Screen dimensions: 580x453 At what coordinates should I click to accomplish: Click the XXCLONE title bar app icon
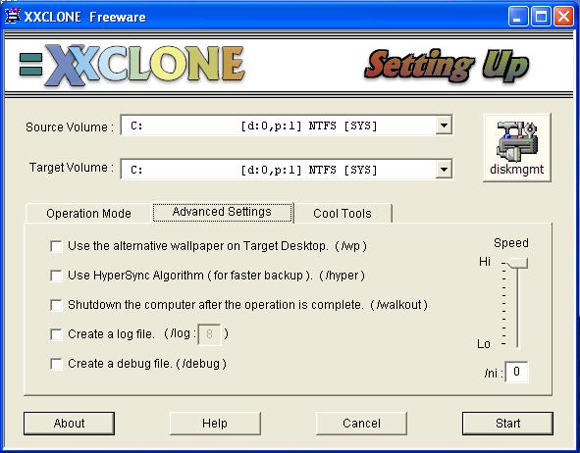click(x=12, y=17)
